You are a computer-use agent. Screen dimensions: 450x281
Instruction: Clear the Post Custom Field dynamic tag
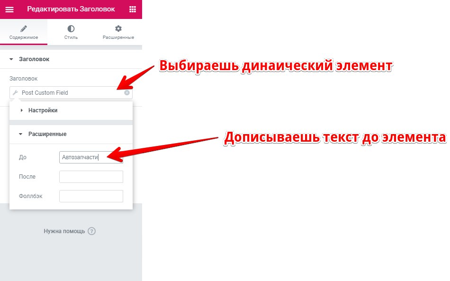tap(127, 93)
